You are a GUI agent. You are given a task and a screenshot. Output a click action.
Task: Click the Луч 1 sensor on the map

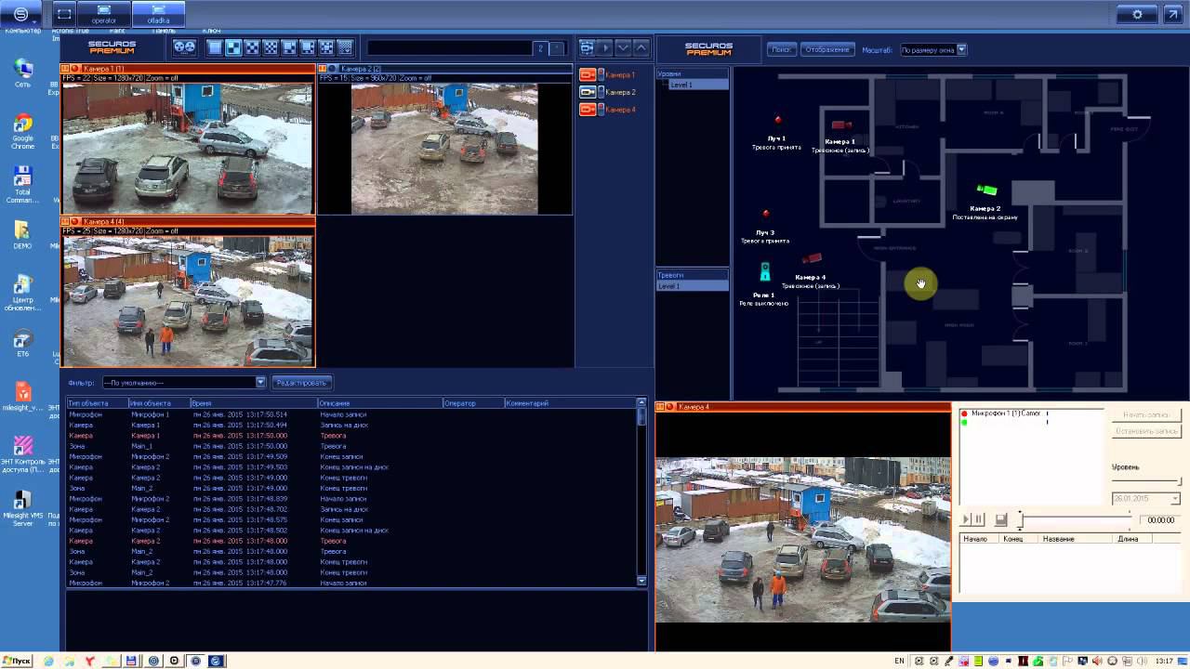click(x=778, y=120)
